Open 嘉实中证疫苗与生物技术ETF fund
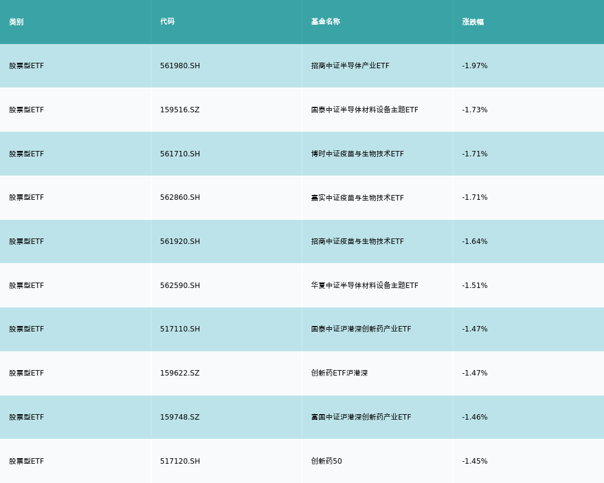Image resolution: width=604 pixels, height=483 pixels. click(x=358, y=197)
